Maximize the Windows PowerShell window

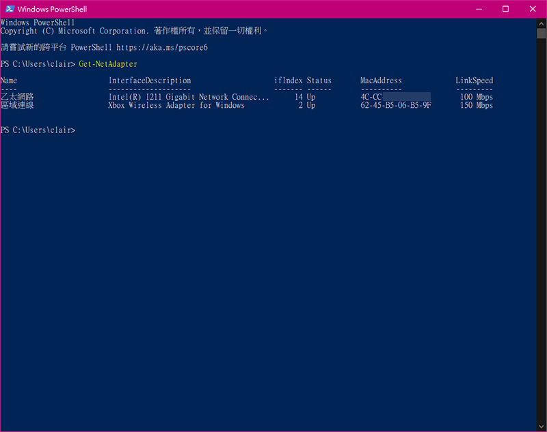coord(505,9)
